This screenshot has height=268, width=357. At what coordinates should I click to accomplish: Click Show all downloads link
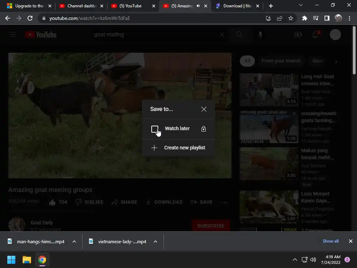point(331,241)
